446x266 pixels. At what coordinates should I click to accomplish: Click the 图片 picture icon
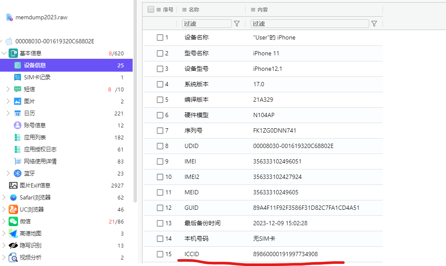18,101
